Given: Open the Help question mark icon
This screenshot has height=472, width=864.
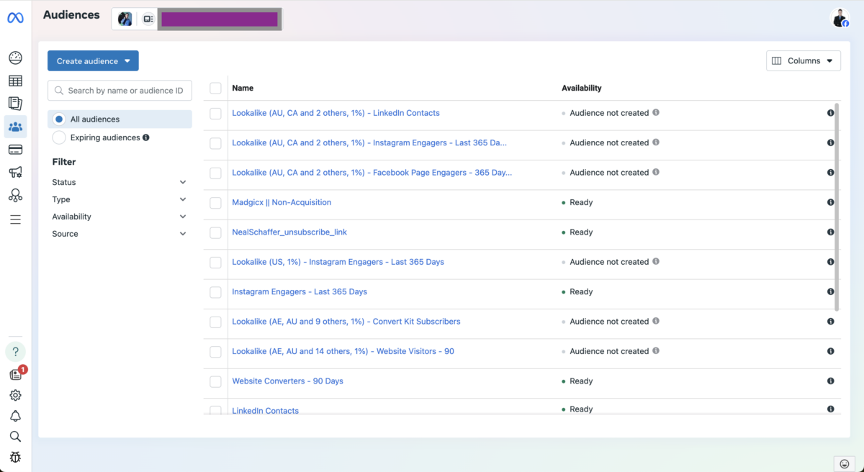Looking at the screenshot, I should [x=15, y=352].
